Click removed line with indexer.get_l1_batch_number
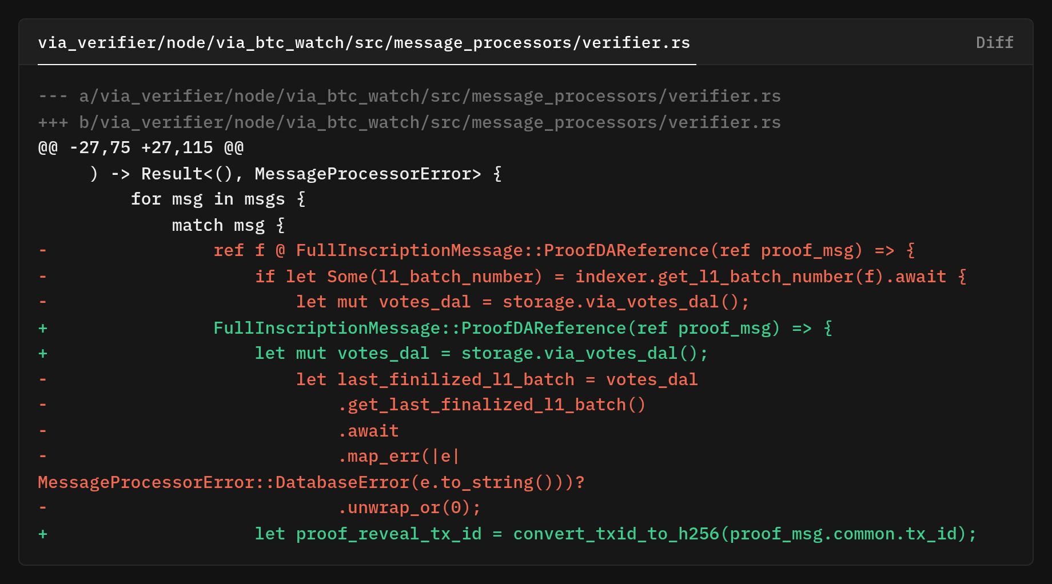This screenshot has width=1052, height=584. pos(503,277)
